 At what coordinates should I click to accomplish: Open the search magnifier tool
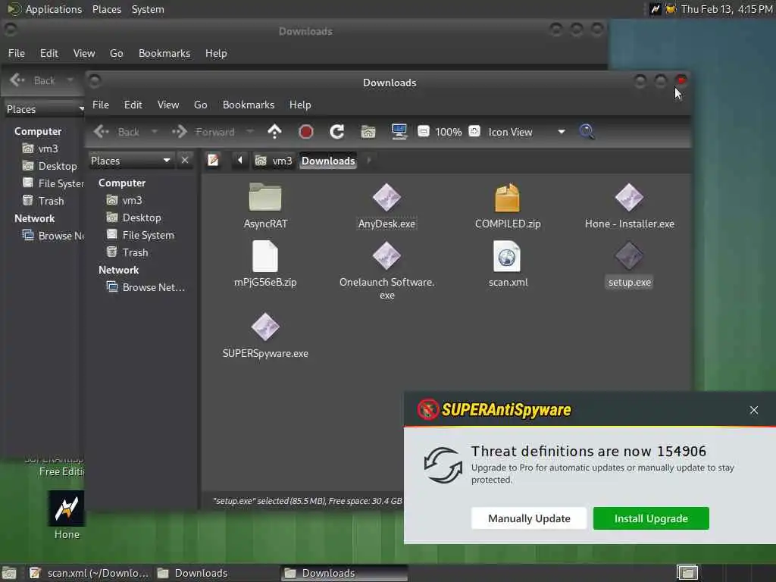[x=587, y=132]
